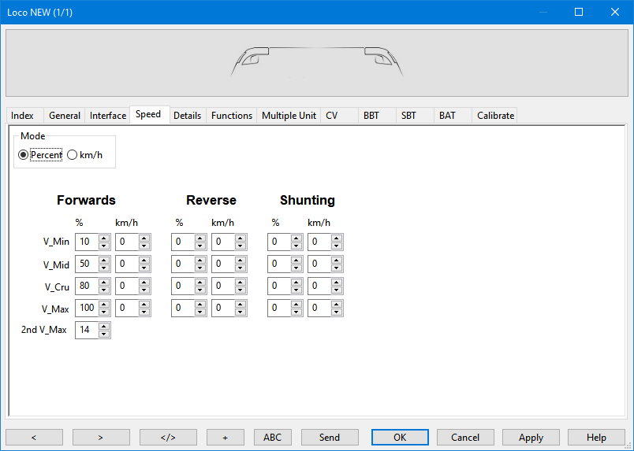The width and height of the screenshot is (634, 451).
Task: Go to next loco with > button
Action: pos(101,438)
